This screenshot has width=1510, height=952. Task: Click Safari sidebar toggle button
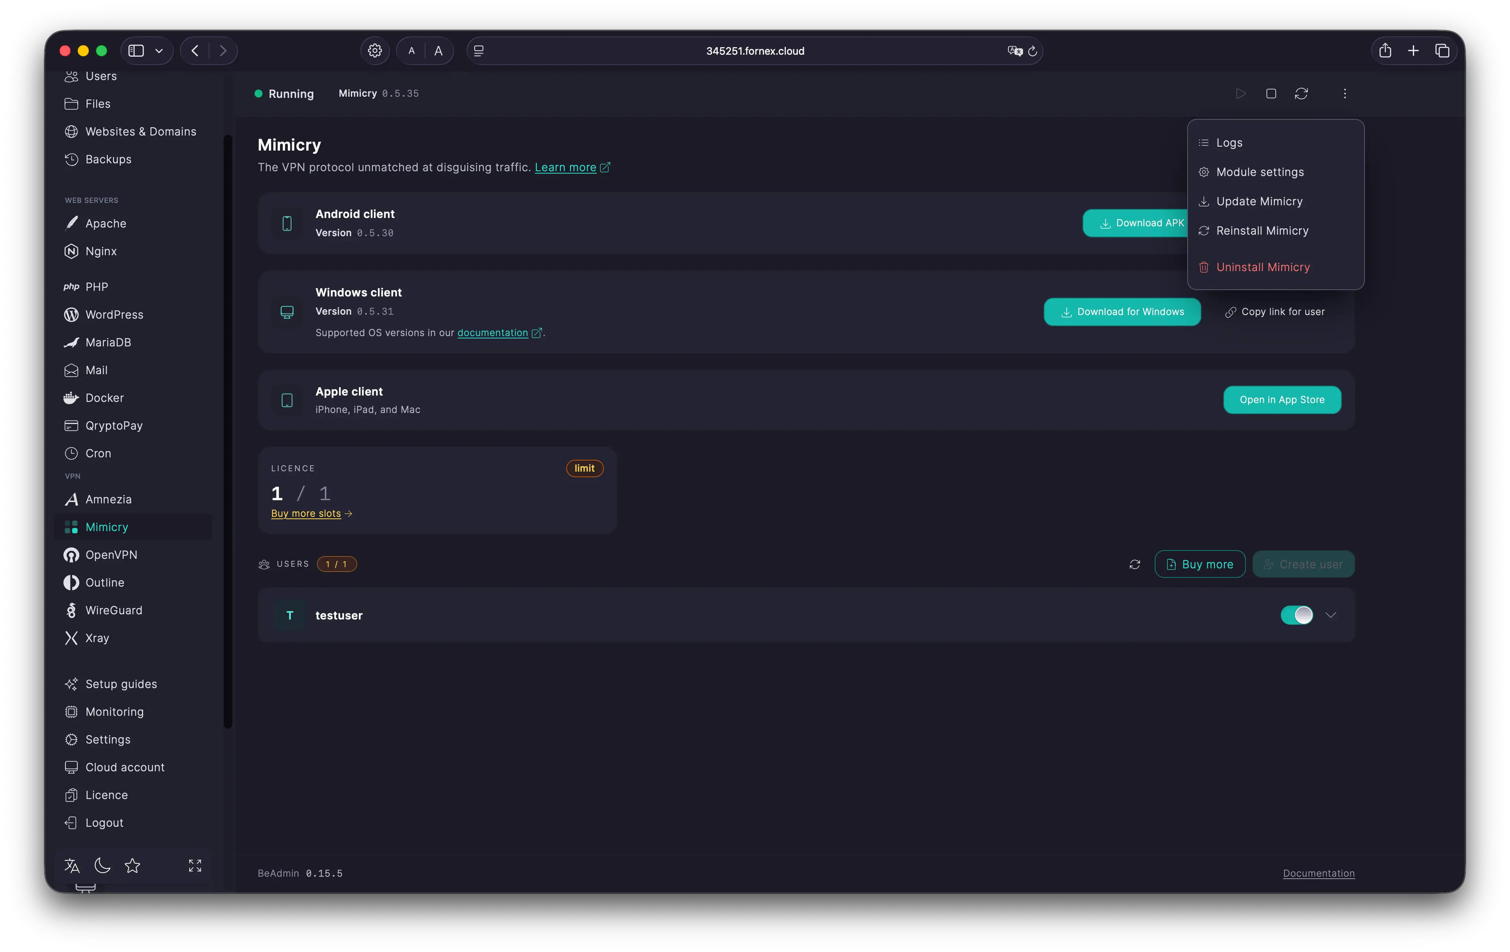tap(136, 51)
